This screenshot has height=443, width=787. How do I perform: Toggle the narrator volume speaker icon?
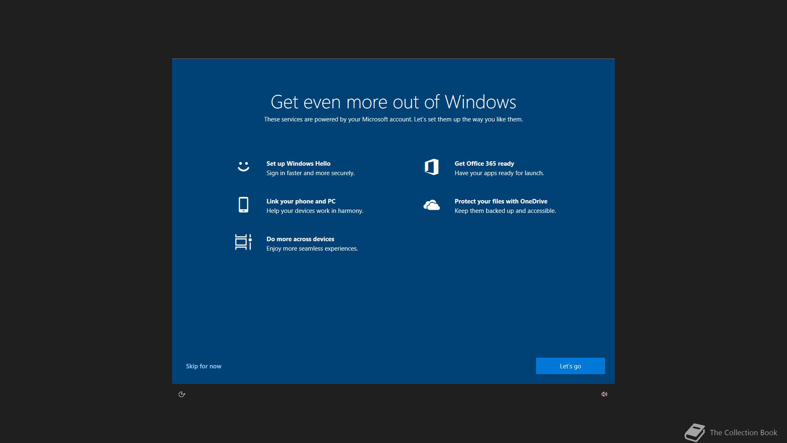point(604,394)
